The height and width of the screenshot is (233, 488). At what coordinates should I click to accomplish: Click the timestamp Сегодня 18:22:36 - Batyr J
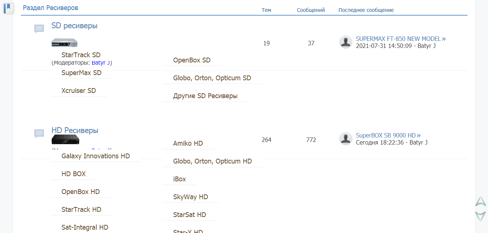[x=392, y=142]
